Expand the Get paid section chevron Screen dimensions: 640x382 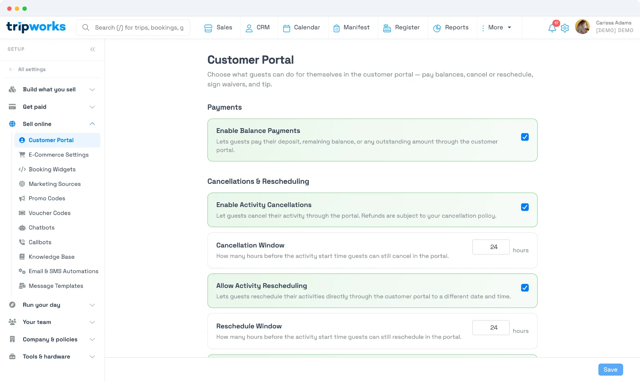pyautogui.click(x=92, y=107)
